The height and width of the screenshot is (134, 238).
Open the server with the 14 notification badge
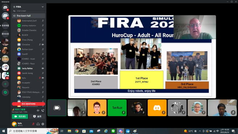tap(5, 76)
